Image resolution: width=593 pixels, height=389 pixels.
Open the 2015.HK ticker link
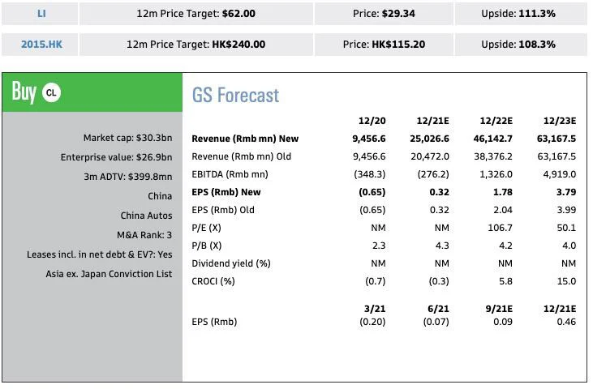pos(41,45)
